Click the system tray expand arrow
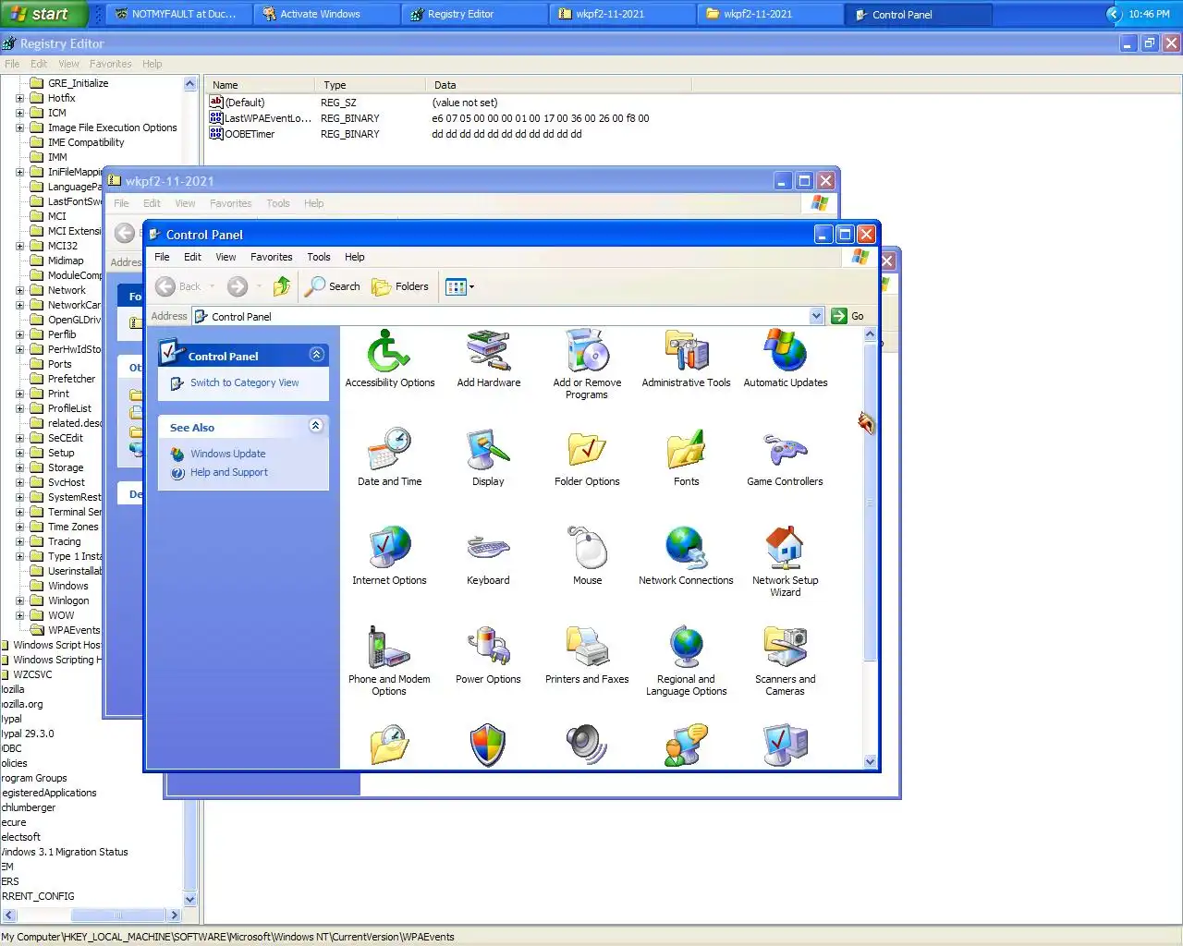The image size is (1183, 946). pyautogui.click(x=1114, y=14)
